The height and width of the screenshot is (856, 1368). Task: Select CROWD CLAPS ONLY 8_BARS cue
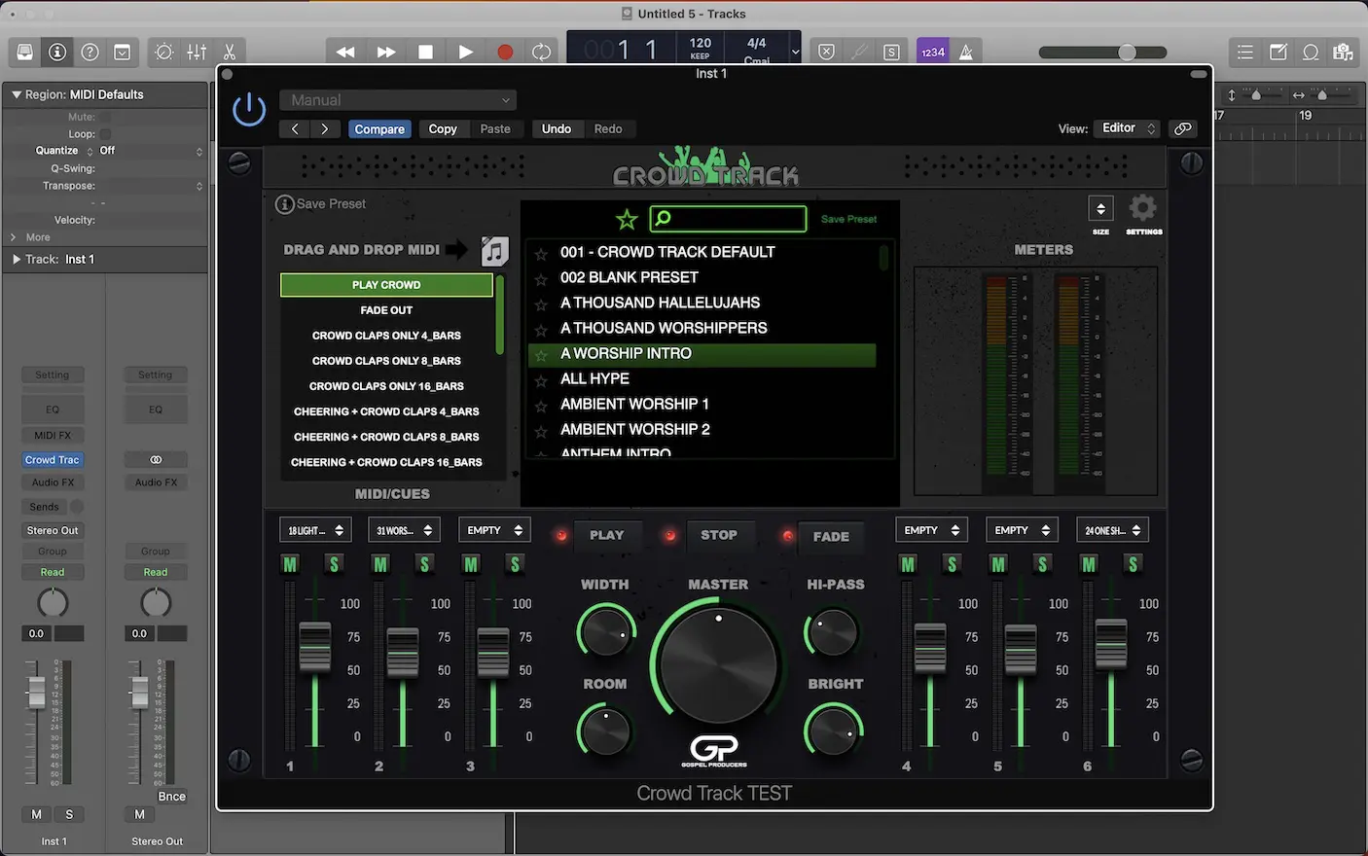(386, 361)
